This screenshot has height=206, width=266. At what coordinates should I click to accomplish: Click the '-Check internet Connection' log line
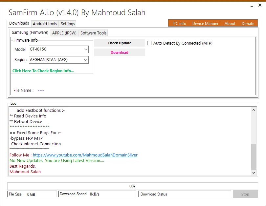(x=35, y=144)
